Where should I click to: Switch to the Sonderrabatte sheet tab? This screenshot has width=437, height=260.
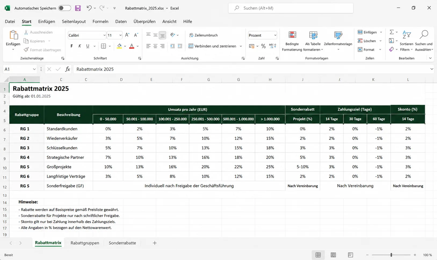pyautogui.click(x=122, y=243)
